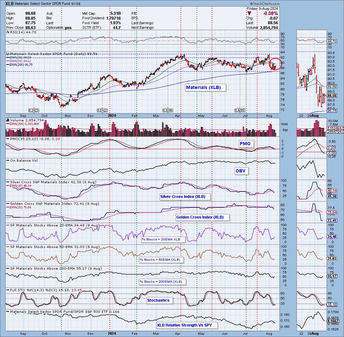Click the 34.48 stocks-above-20-EMA value tag
This screenshot has width=344, height=337.
coord(332,237)
